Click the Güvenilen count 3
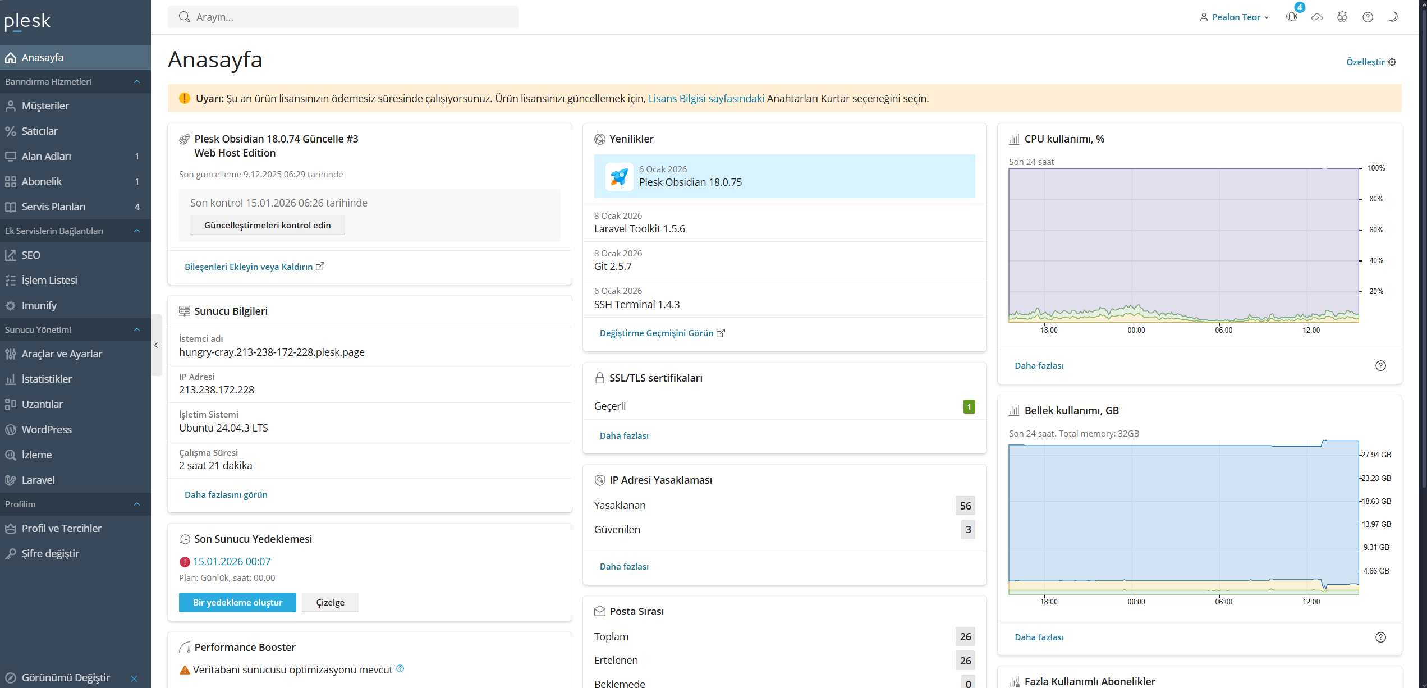 pos(968,529)
